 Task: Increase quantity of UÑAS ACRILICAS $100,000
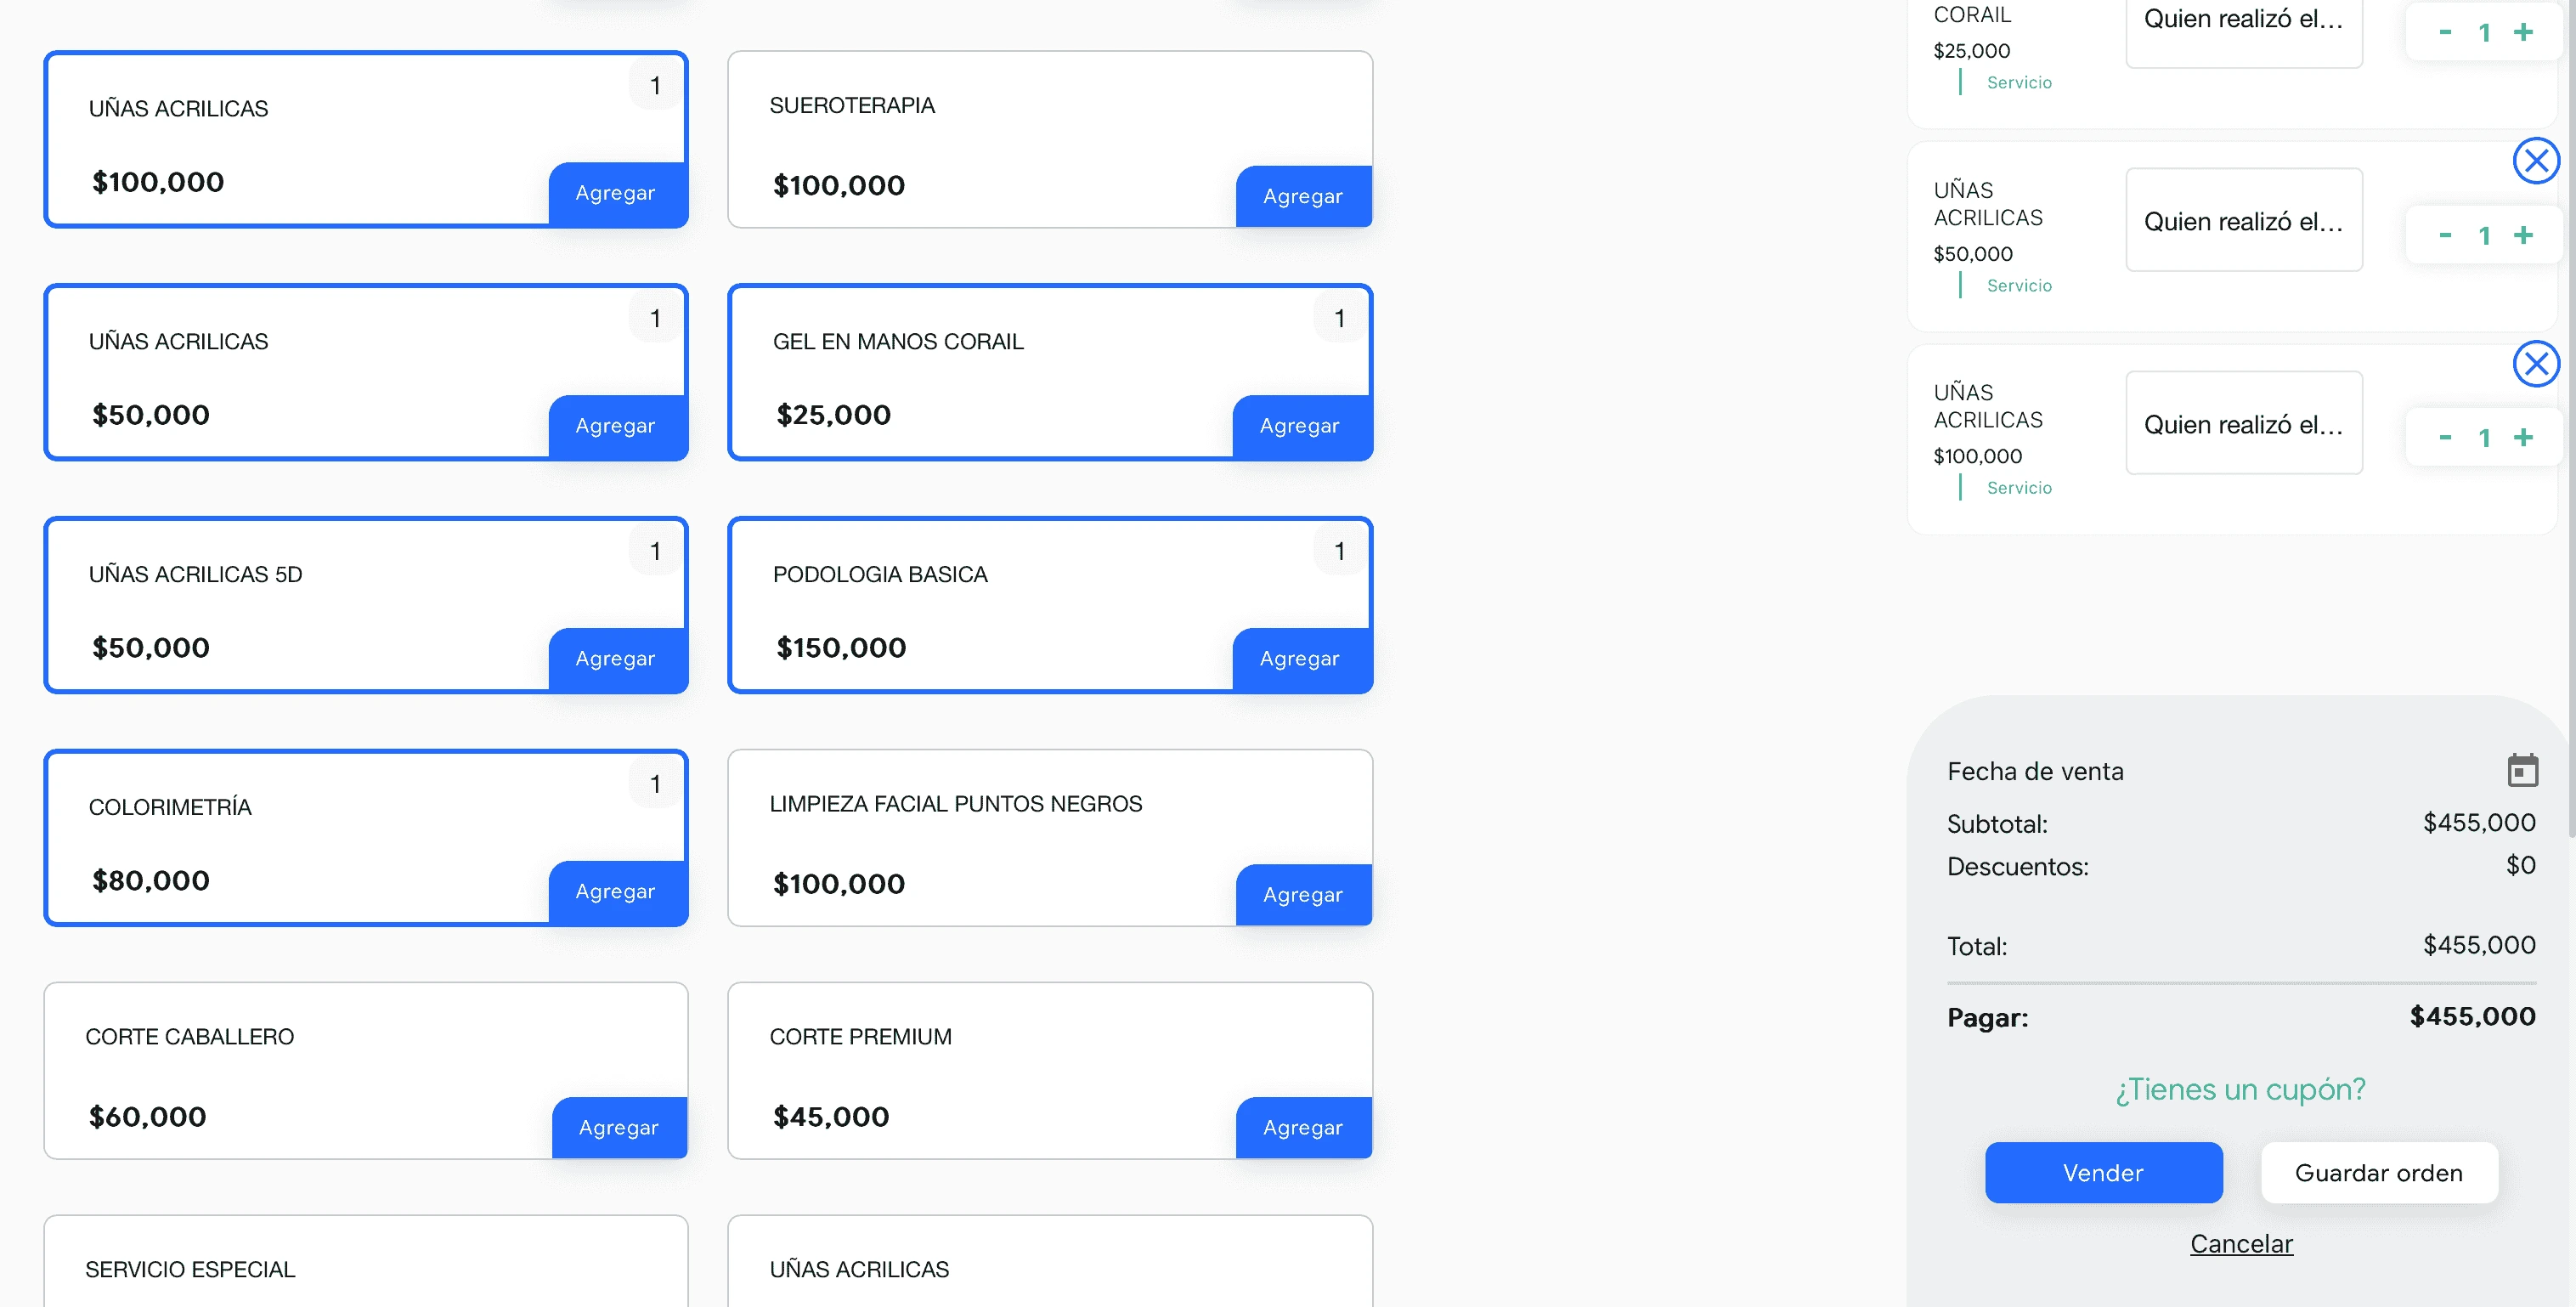pyautogui.click(x=2524, y=438)
